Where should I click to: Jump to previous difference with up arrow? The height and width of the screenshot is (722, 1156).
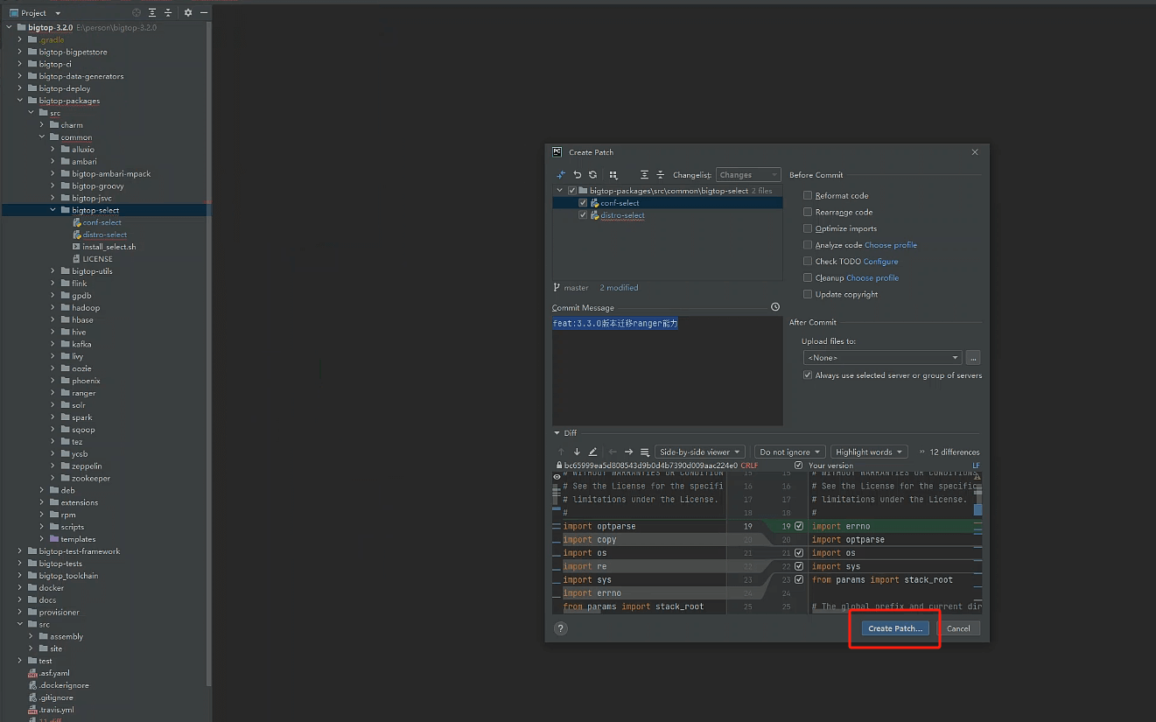pos(561,452)
